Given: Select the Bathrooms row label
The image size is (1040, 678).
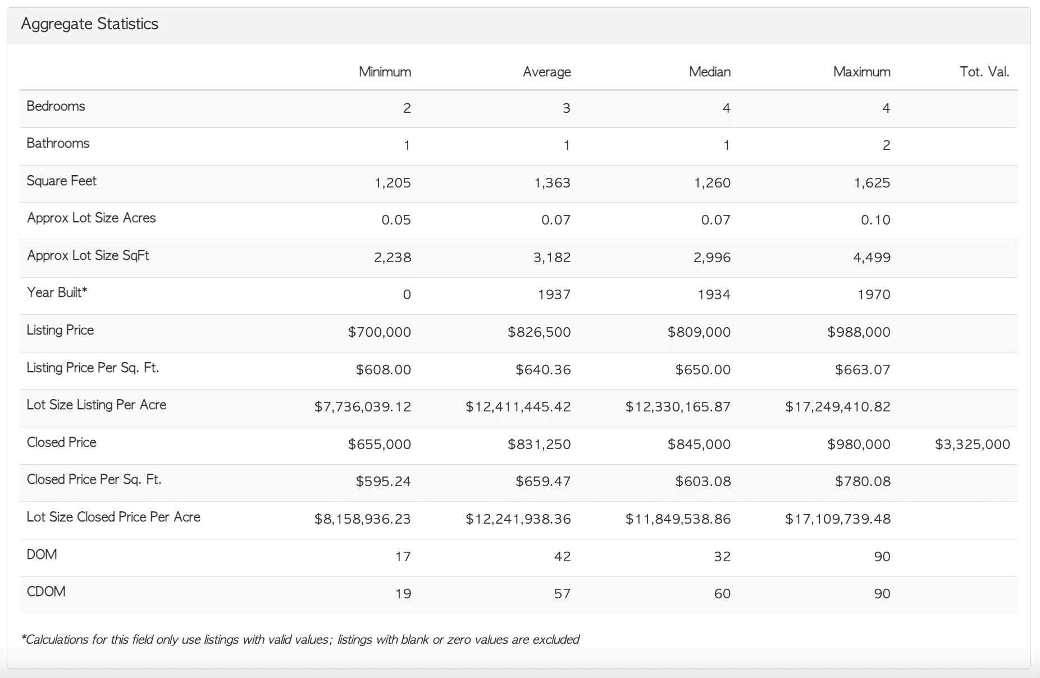Looking at the screenshot, I should (x=58, y=143).
